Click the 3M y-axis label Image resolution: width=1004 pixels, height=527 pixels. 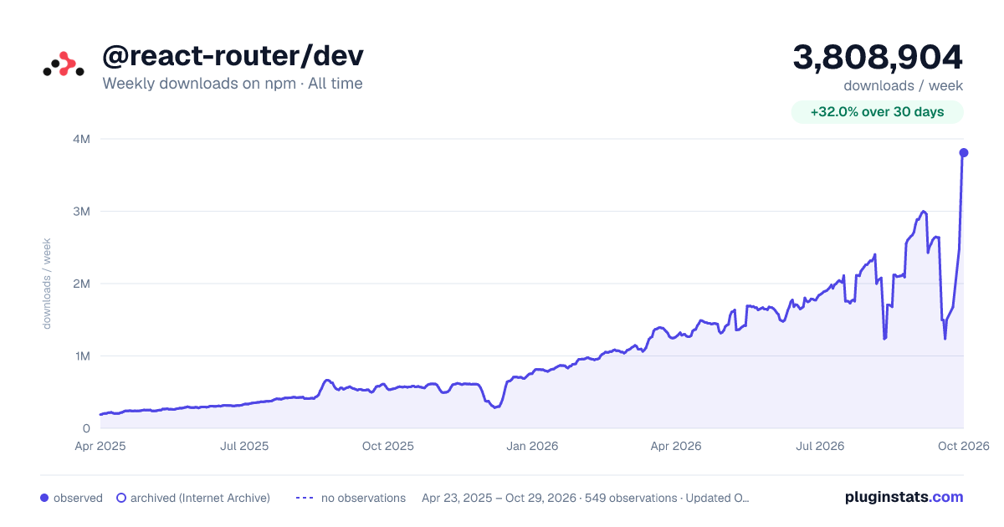[x=82, y=211]
